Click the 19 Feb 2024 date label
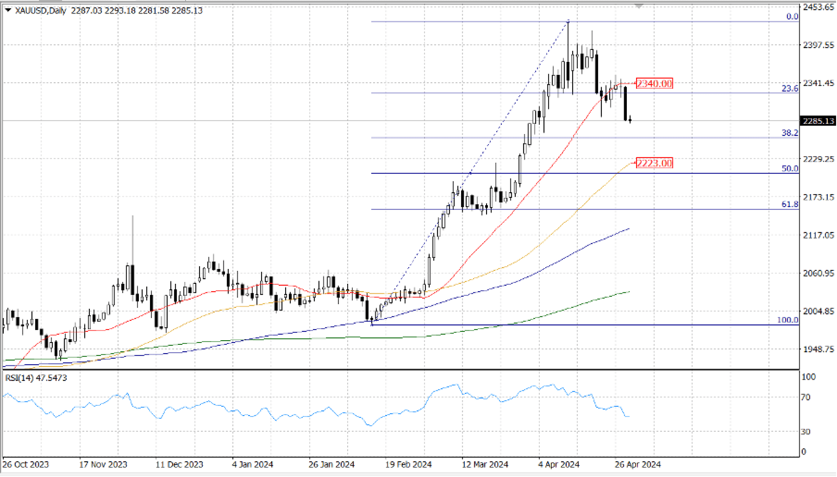Screen dimensions: 837x477 coord(408,465)
